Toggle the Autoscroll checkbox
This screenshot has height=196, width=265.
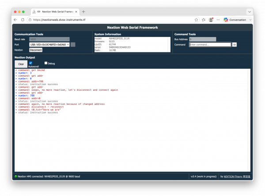[30, 63]
